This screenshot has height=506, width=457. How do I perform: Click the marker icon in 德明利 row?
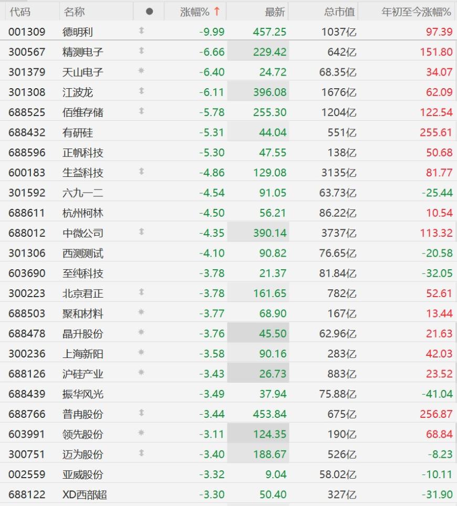(x=141, y=30)
